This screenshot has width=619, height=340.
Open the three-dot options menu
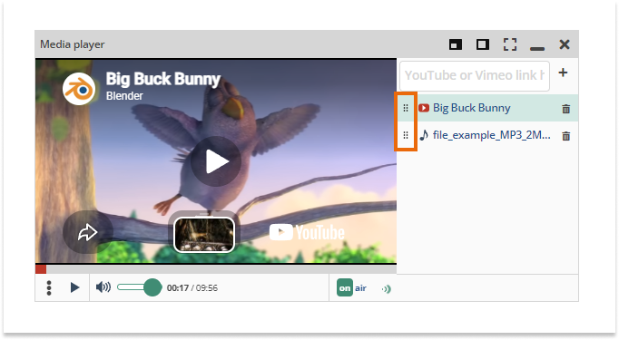click(x=49, y=288)
